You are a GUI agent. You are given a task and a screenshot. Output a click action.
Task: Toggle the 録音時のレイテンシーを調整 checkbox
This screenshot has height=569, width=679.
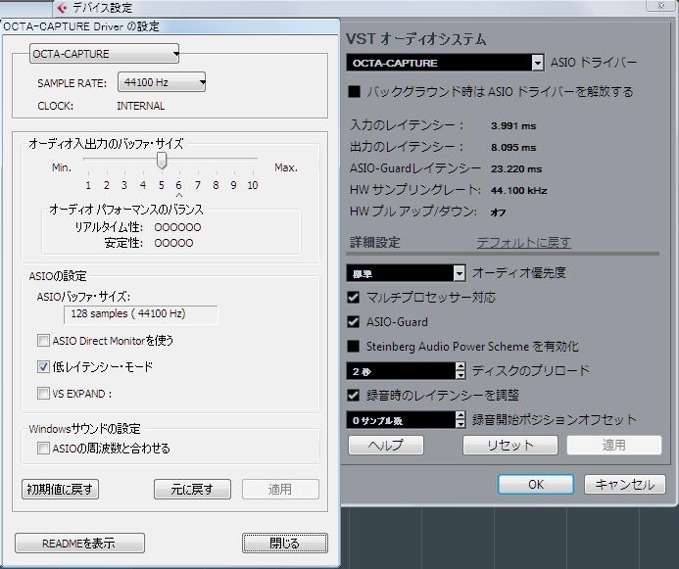tap(354, 395)
